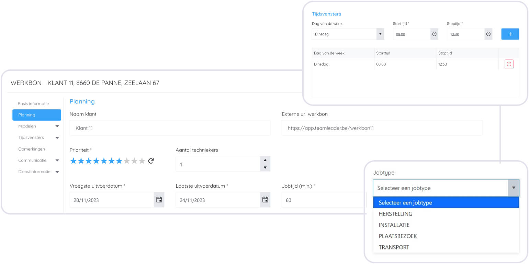Choose HERSTELLING from Jobtype list
The height and width of the screenshot is (264, 529).
point(446,213)
